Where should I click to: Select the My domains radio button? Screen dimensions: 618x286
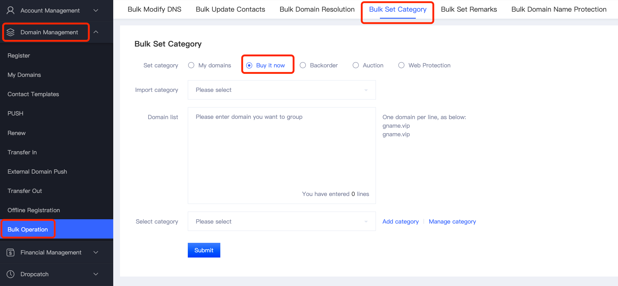[191, 65]
